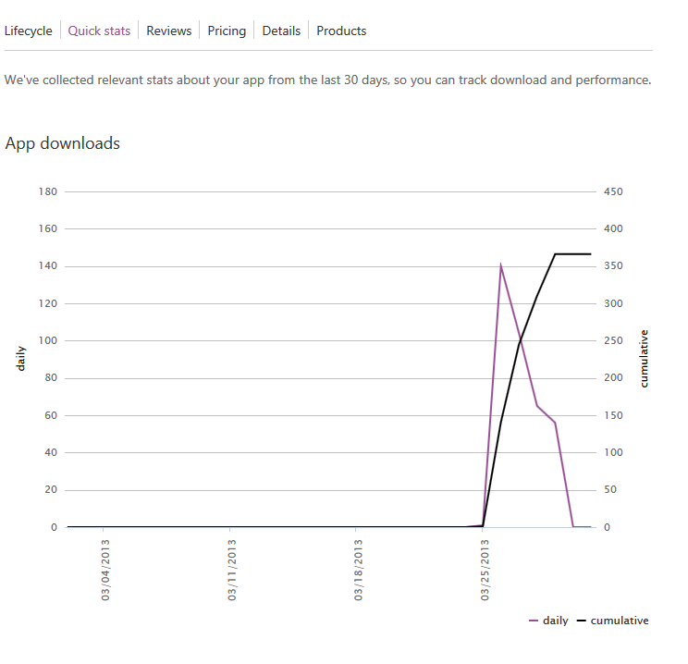Click the 450 cumulative axis value
This screenshot has width=688, height=664.
coord(613,191)
